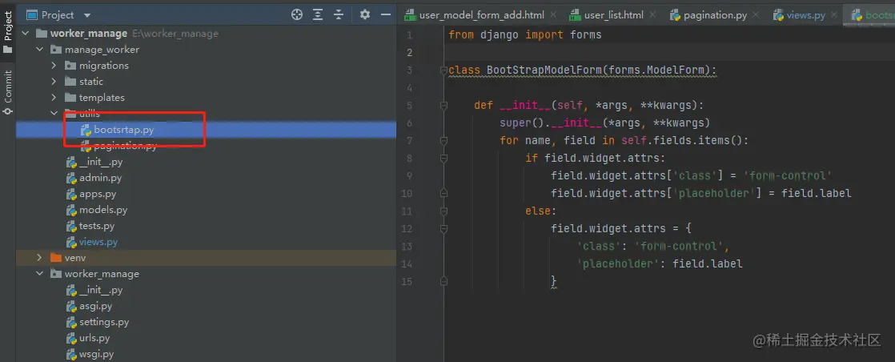Click 'placeholder': field.label on line 14

(x=660, y=263)
